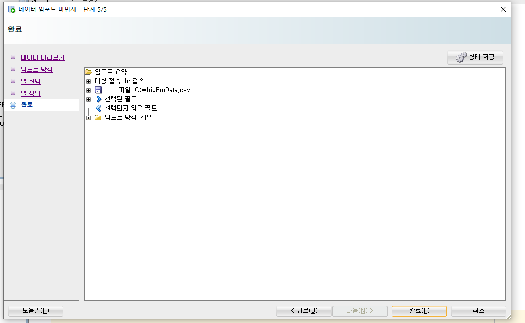Expand the 임포트 방식: 삽입 node

(x=89, y=117)
